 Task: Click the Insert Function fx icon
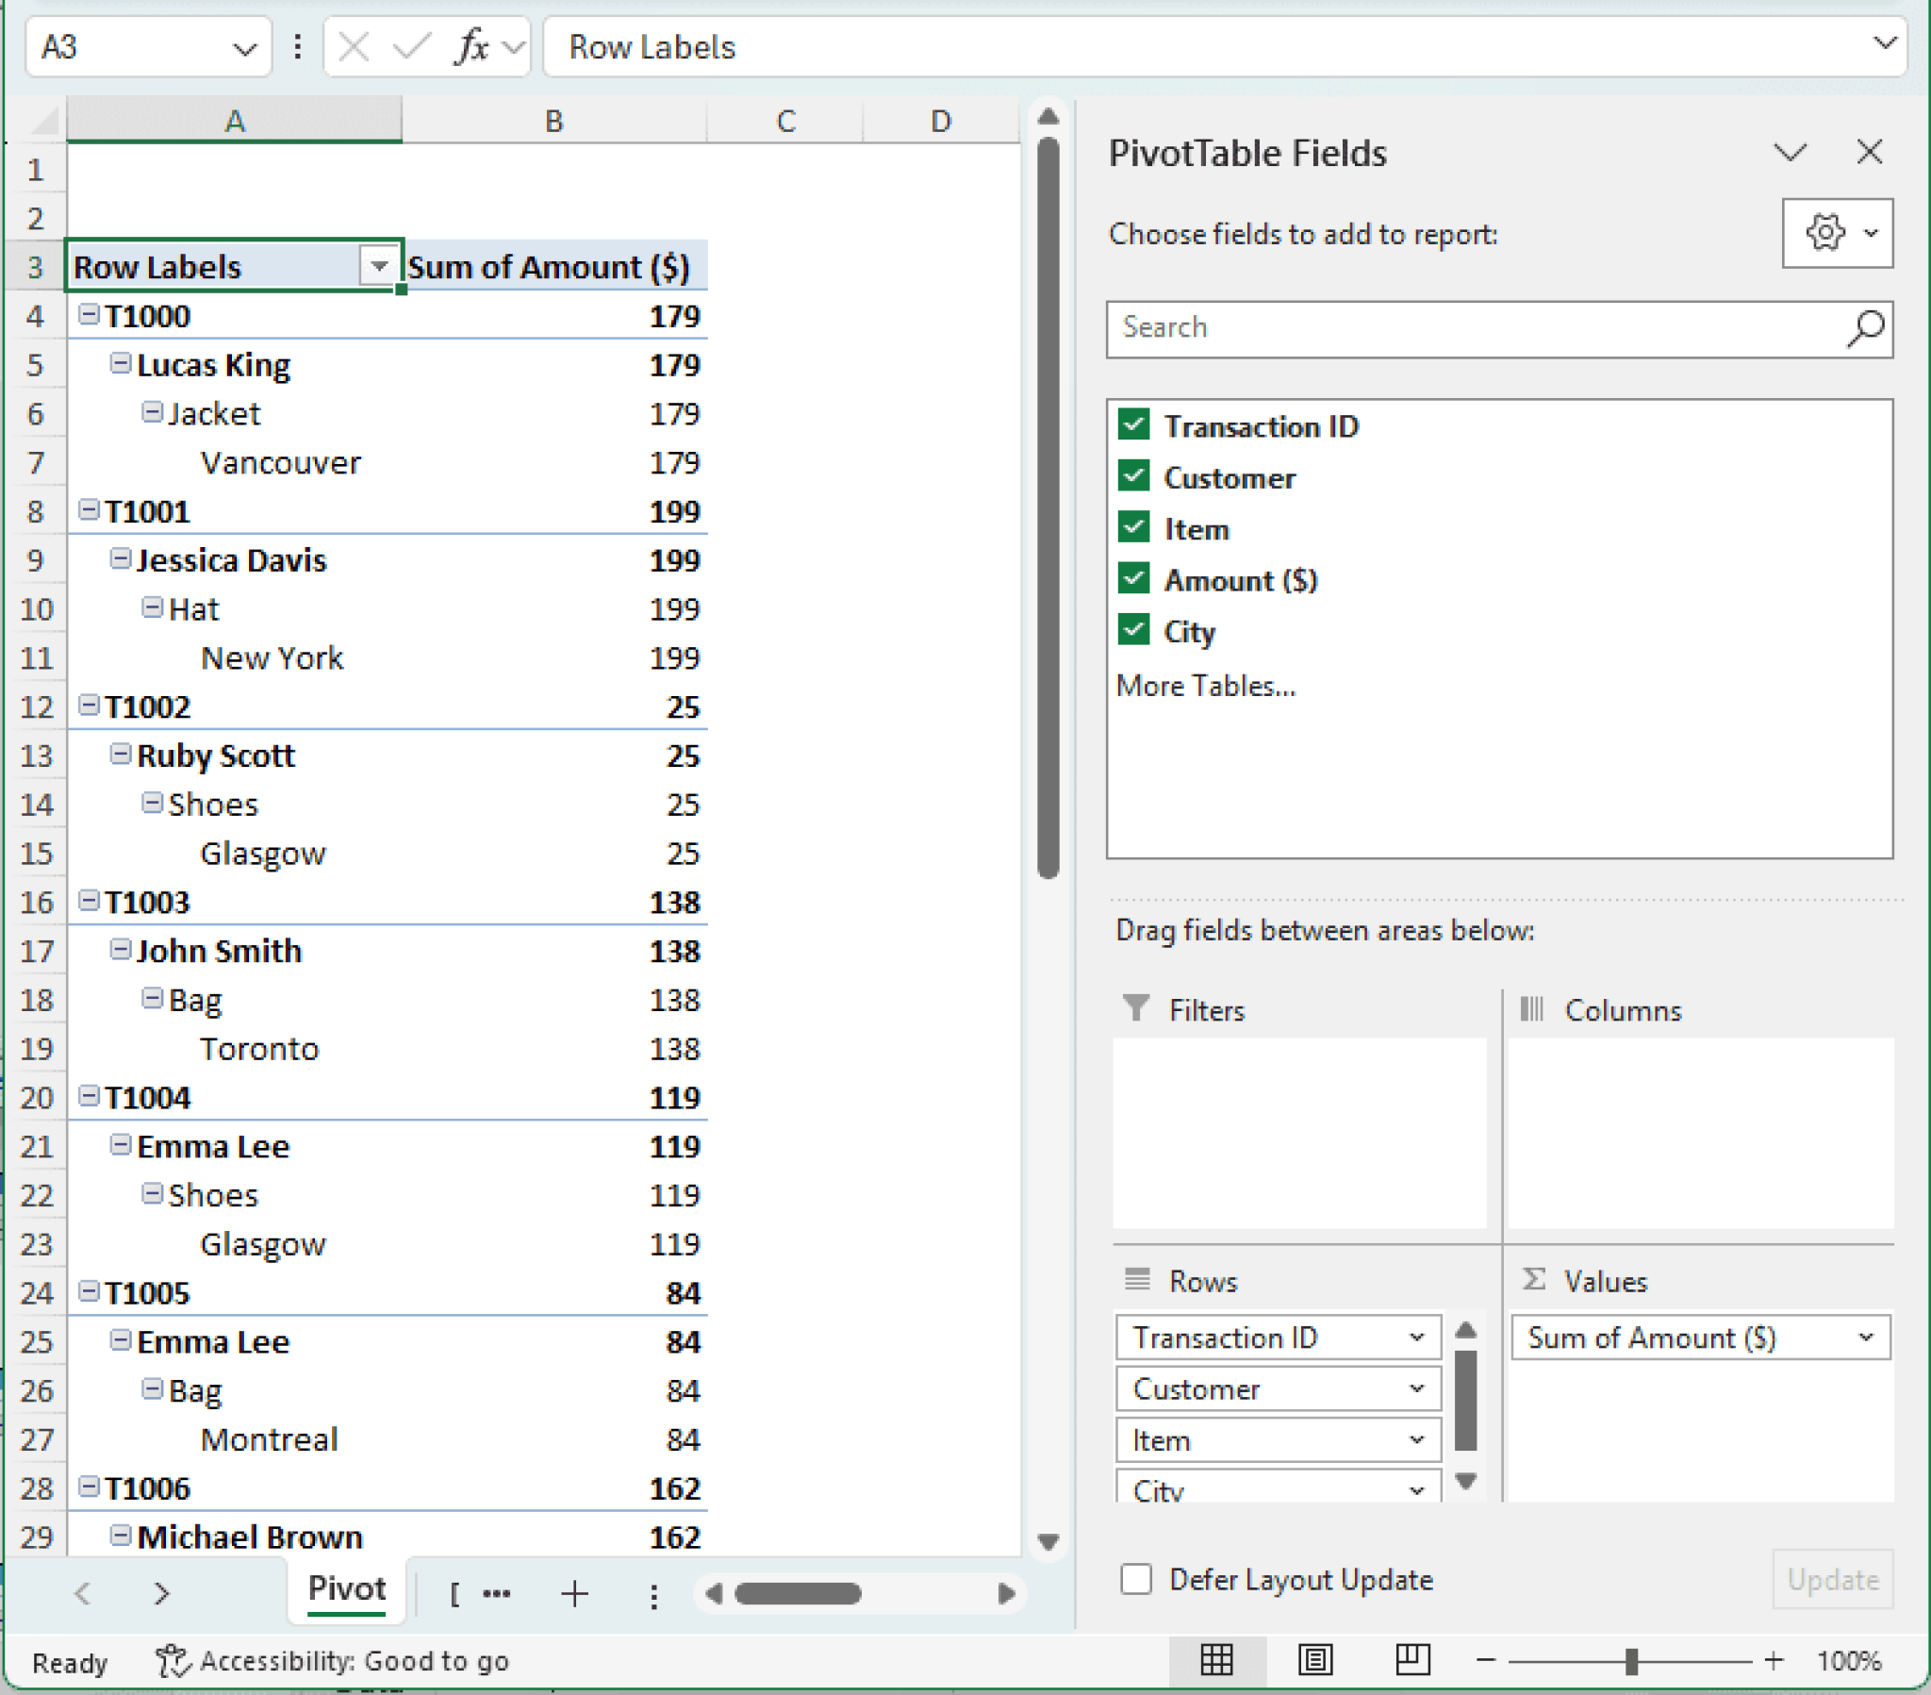471,45
